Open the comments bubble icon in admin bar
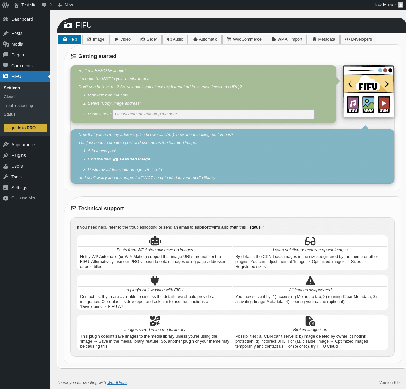The image size is (406, 389). 44,5
